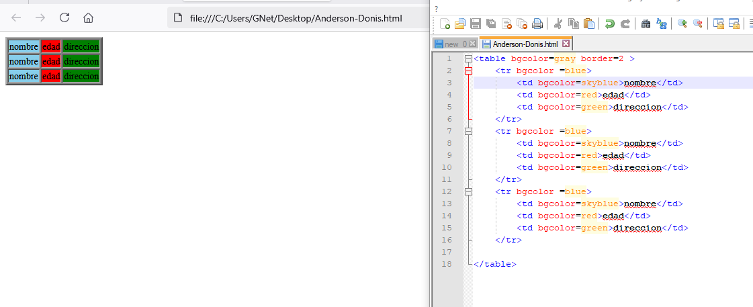Screen dimensions: 753x307
Task: Click "red" value on line 9
Action: pyautogui.click(x=588, y=155)
